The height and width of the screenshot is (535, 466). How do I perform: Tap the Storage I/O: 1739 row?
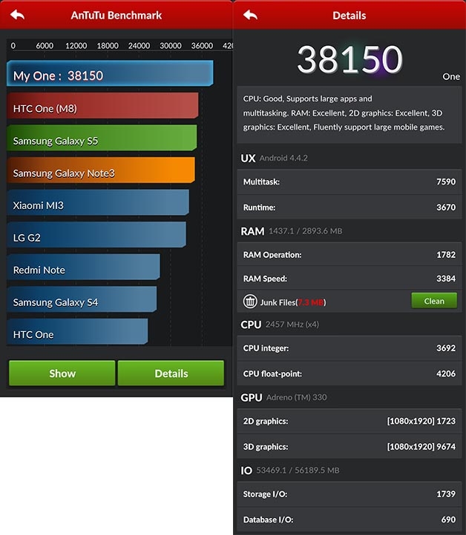[349, 494]
